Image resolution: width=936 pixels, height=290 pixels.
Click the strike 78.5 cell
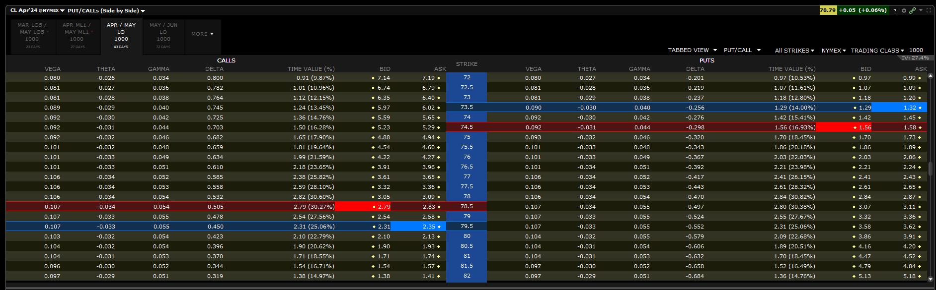(467, 206)
